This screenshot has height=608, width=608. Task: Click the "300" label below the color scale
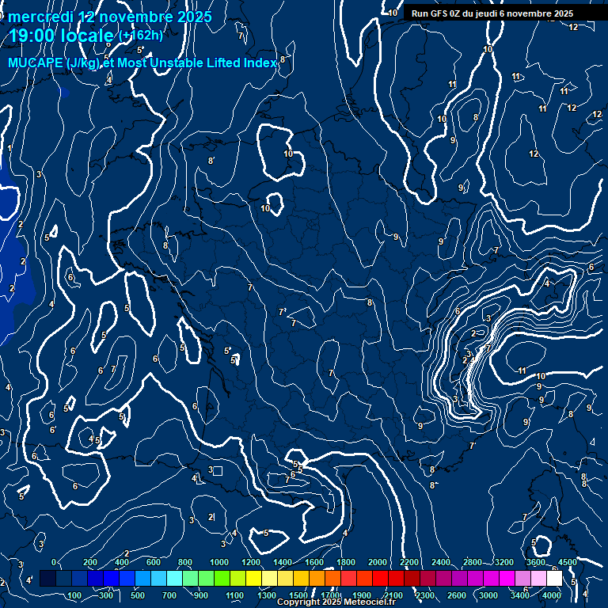pos(106,595)
